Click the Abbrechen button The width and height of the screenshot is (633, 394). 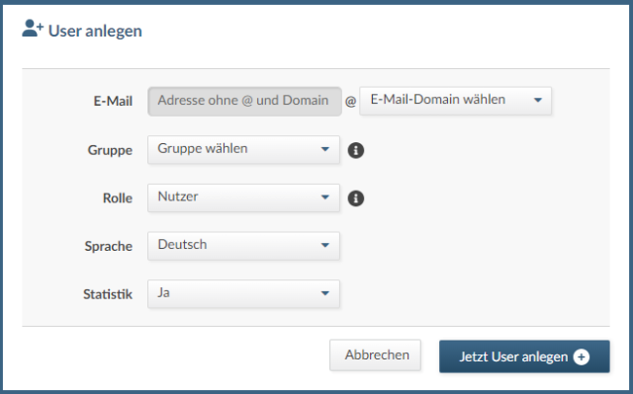click(x=376, y=355)
